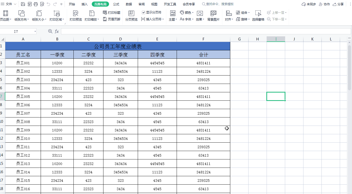Select row 1 header

[x=3, y=46]
